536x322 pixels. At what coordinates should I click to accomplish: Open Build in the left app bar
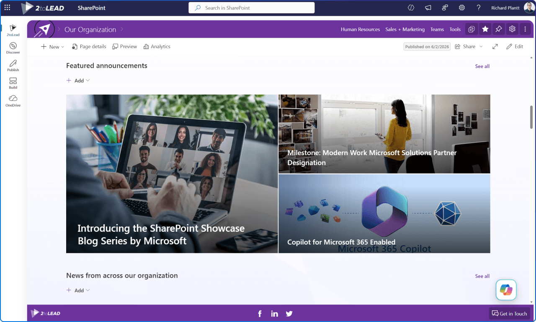click(x=13, y=83)
